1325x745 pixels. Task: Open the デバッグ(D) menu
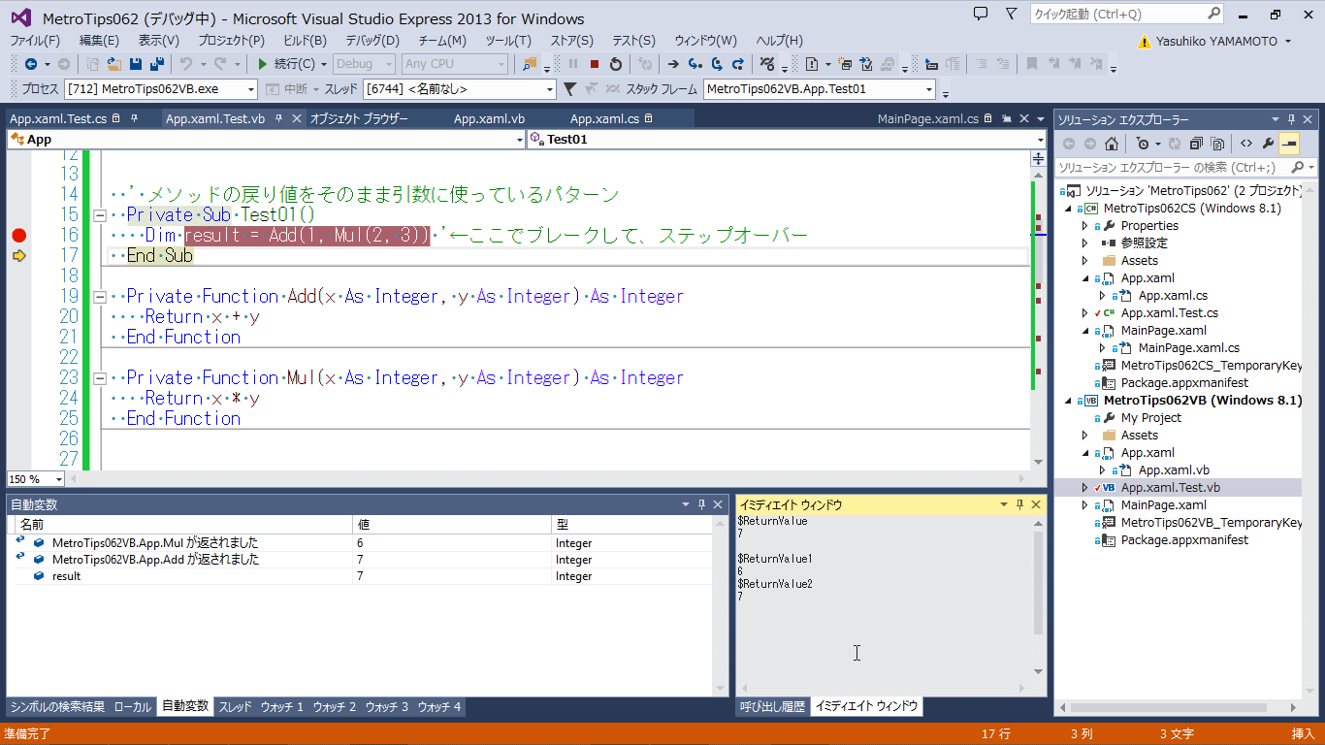pos(372,41)
